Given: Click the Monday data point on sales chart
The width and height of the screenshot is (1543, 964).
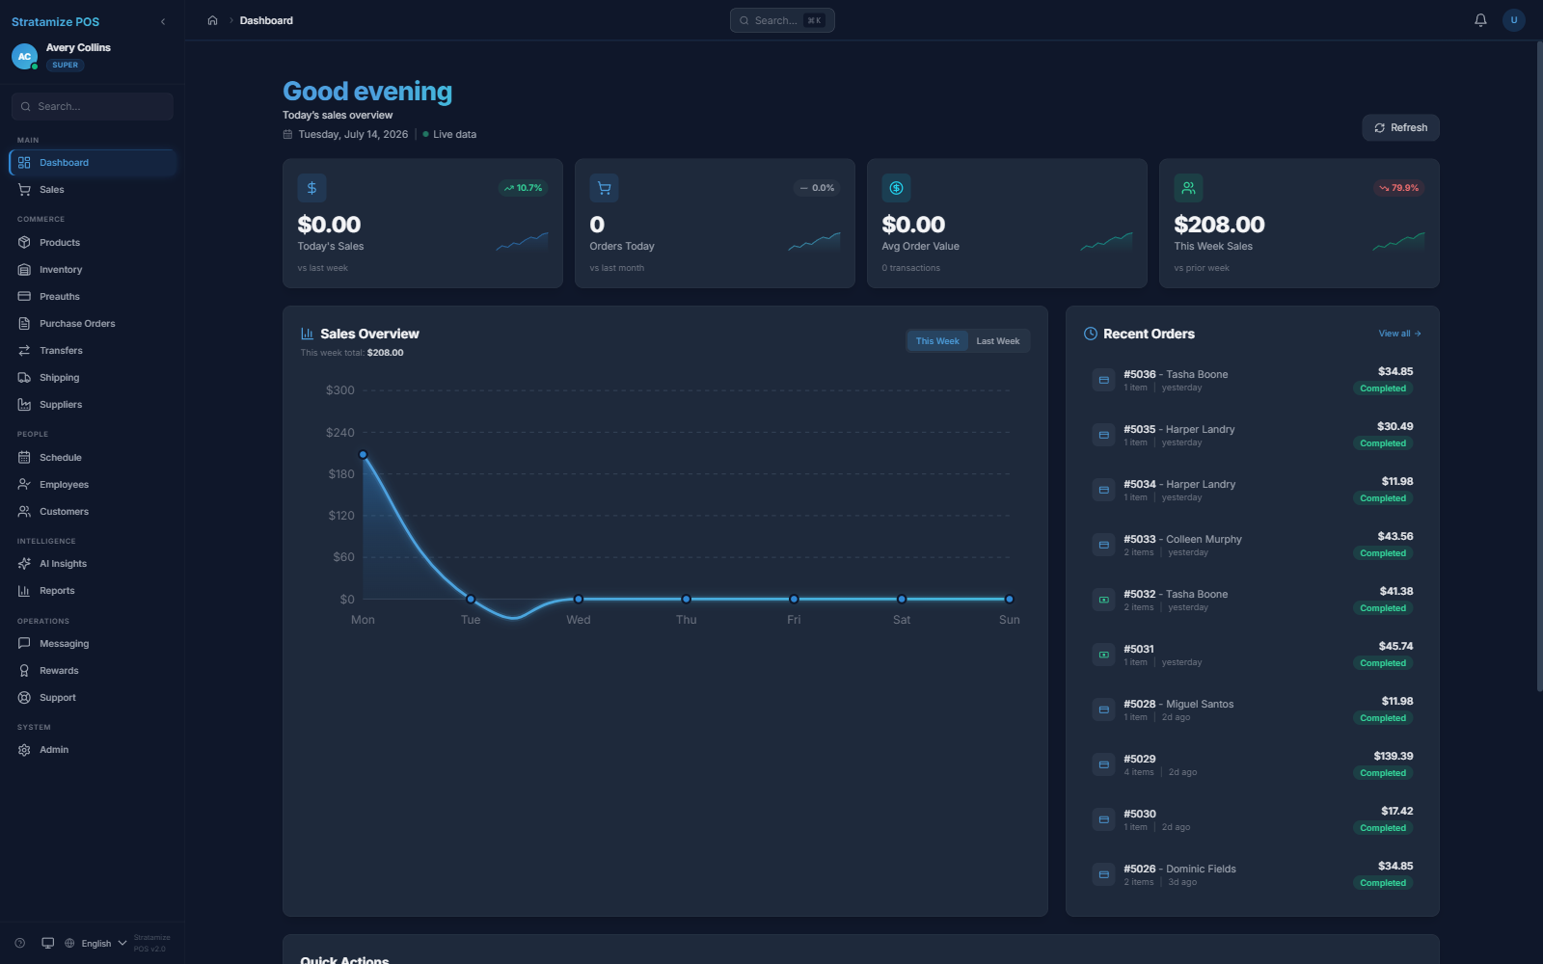Looking at the screenshot, I should 363,454.
